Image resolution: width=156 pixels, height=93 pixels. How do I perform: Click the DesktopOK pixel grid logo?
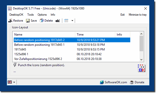click(141, 68)
